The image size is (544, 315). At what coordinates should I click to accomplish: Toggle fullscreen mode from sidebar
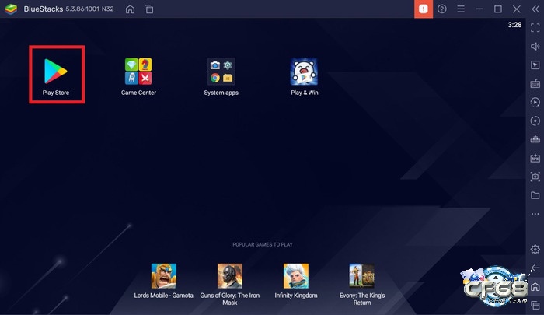535,28
